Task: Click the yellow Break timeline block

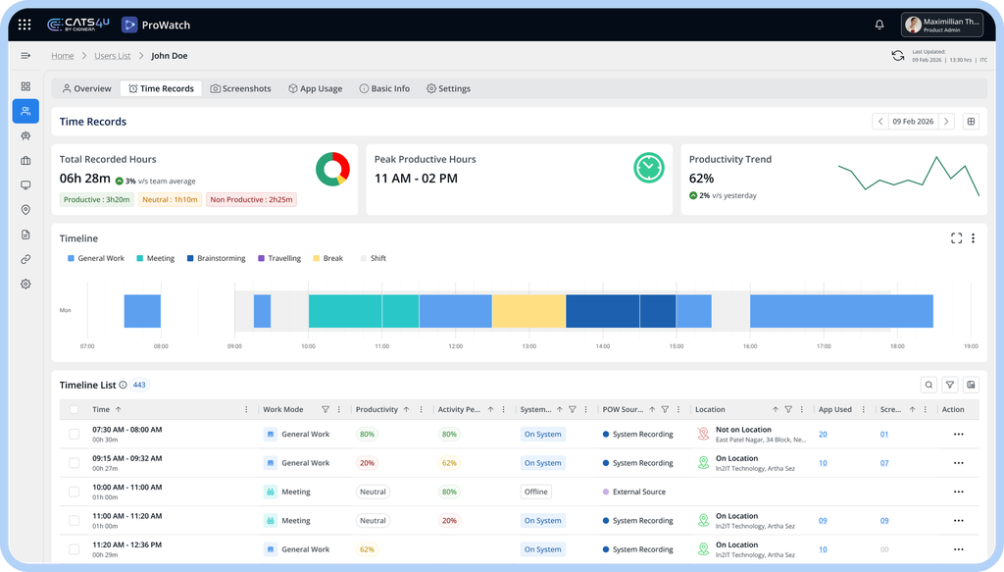Action: (528, 311)
